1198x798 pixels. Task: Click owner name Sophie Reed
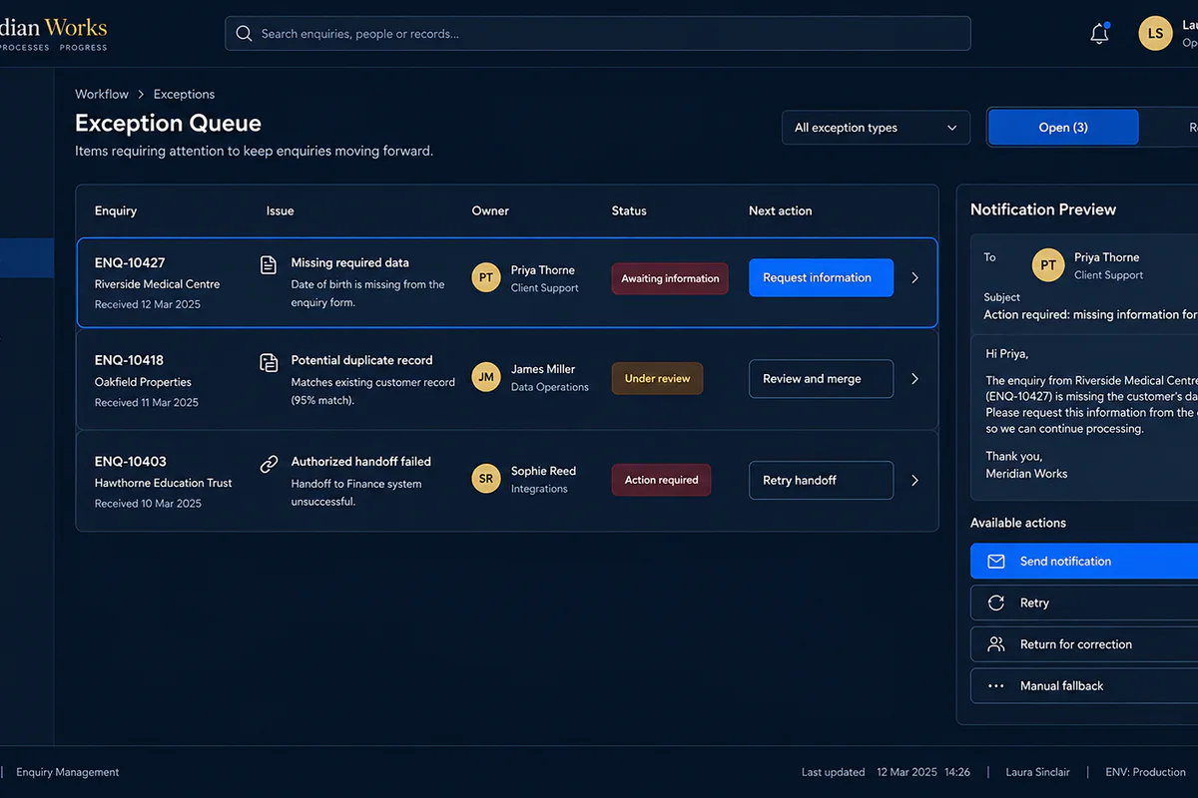543,471
